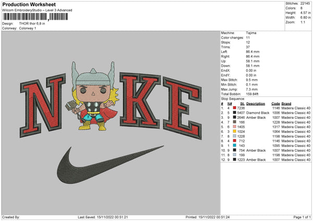Click stitch count '7236' in row 1
This screenshot has height=221, width=313.
[x=241, y=108]
